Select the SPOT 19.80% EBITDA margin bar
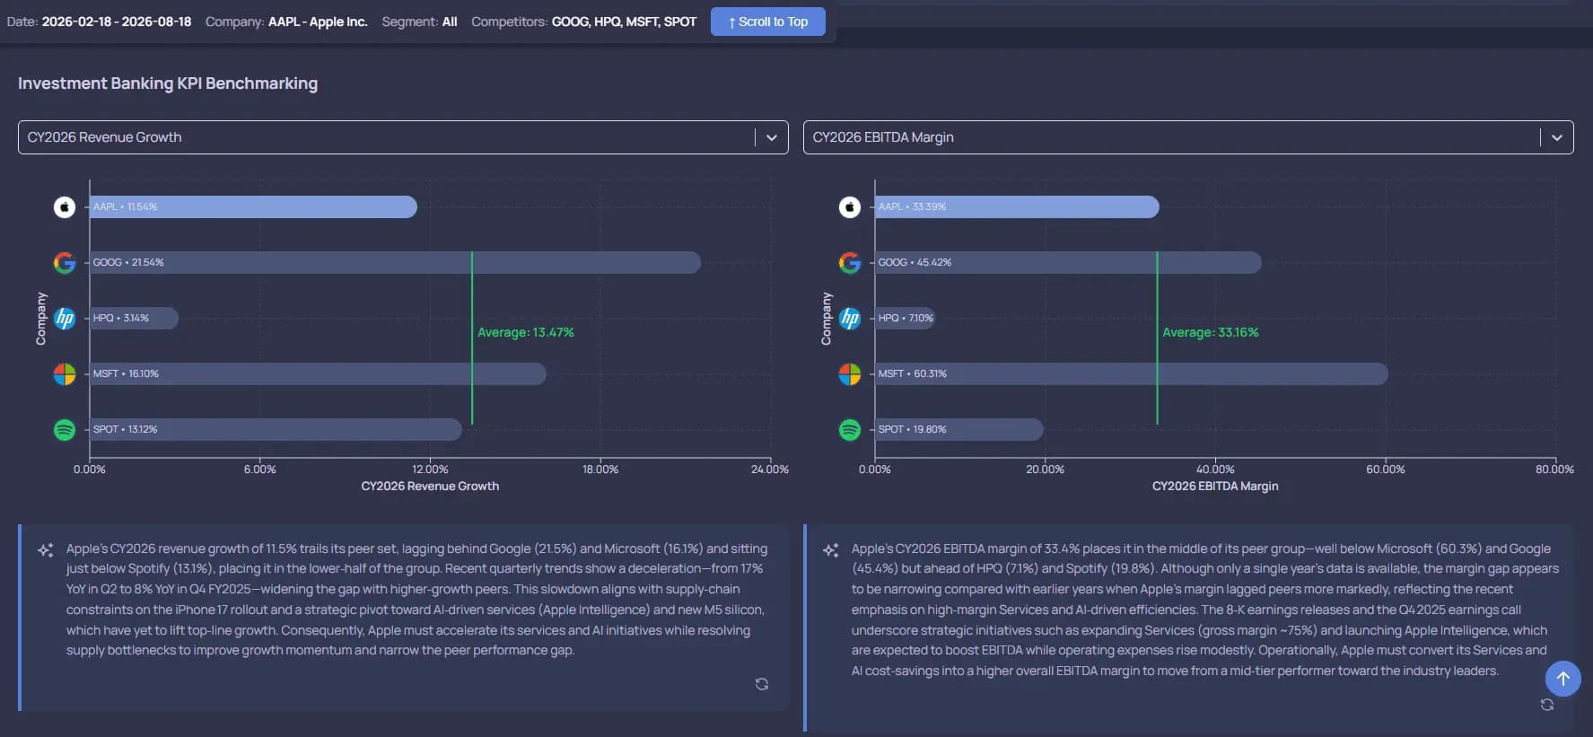 click(x=959, y=430)
